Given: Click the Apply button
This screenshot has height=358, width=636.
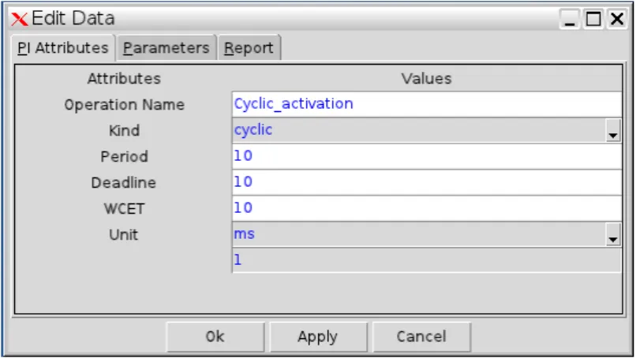Looking at the screenshot, I should (x=318, y=337).
